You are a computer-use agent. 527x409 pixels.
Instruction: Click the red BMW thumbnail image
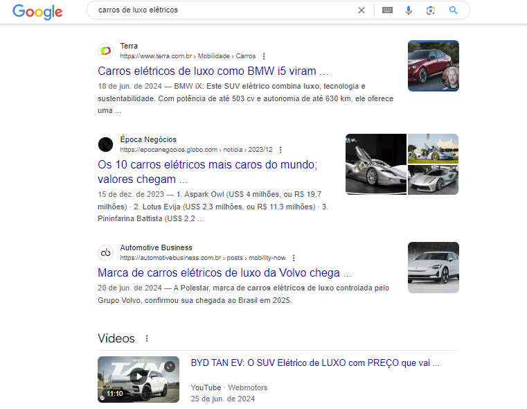pyautogui.click(x=434, y=66)
